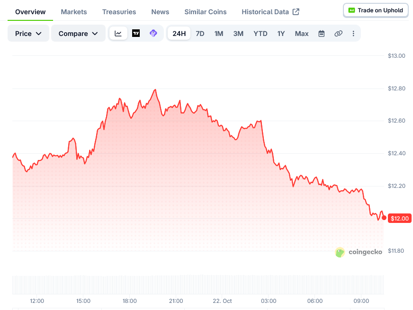413x310 pixels.
Task: Click the 06:00 time axis label
Action: tap(315, 301)
